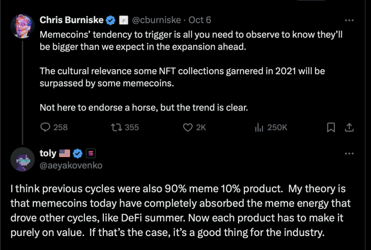371x250 pixels.
Task: Click Chris Burniske's profile avatar
Action: point(22,26)
